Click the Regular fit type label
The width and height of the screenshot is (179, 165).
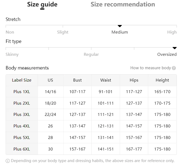tap(91, 54)
